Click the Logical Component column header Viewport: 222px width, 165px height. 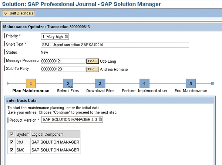[55, 134]
